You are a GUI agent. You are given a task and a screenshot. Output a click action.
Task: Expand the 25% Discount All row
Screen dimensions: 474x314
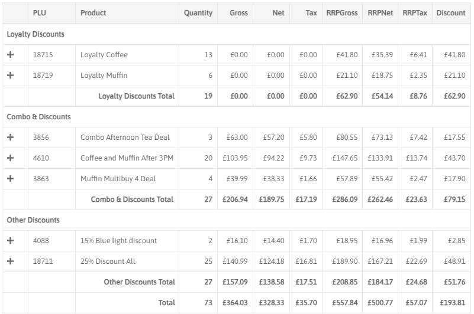coord(10,261)
